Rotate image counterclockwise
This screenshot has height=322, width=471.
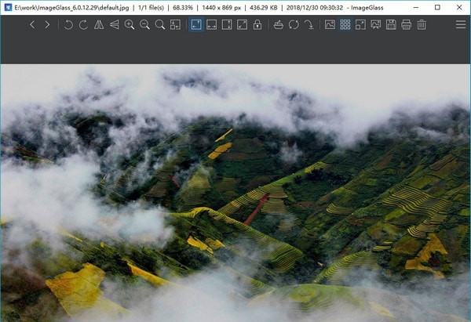pos(69,25)
